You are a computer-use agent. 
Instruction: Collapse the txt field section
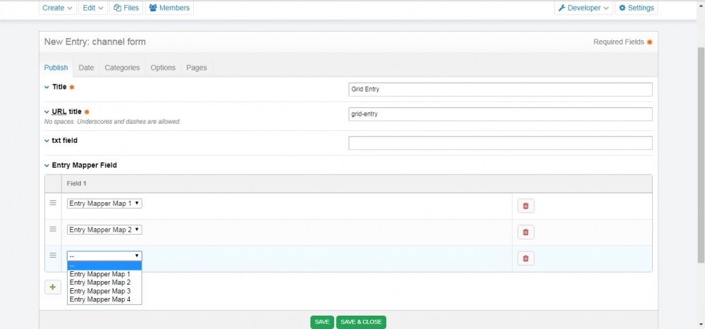[x=47, y=141]
